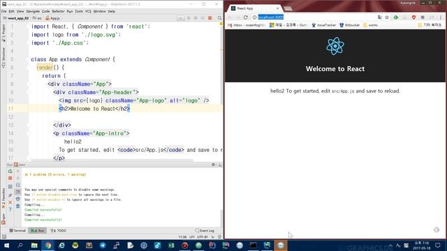Open the VCS menu
Screen dimensions: 447x251
pyautogui.click(x=88, y=11)
